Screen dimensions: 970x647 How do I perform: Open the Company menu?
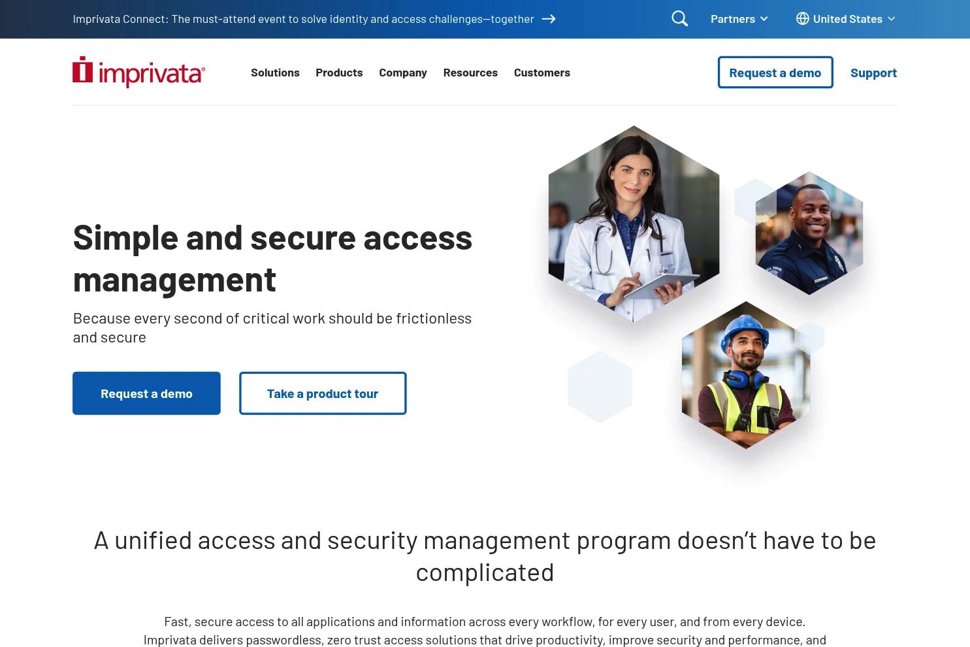(403, 73)
